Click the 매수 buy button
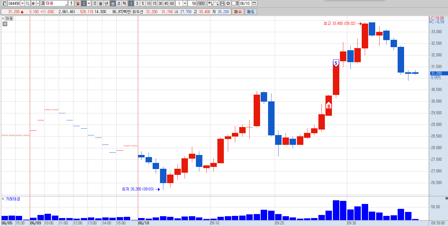The image size is (448, 226). click(x=238, y=12)
